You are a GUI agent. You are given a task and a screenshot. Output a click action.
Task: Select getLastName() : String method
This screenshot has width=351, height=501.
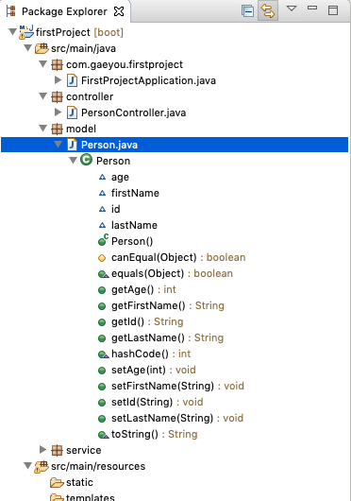click(x=167, y=337)
